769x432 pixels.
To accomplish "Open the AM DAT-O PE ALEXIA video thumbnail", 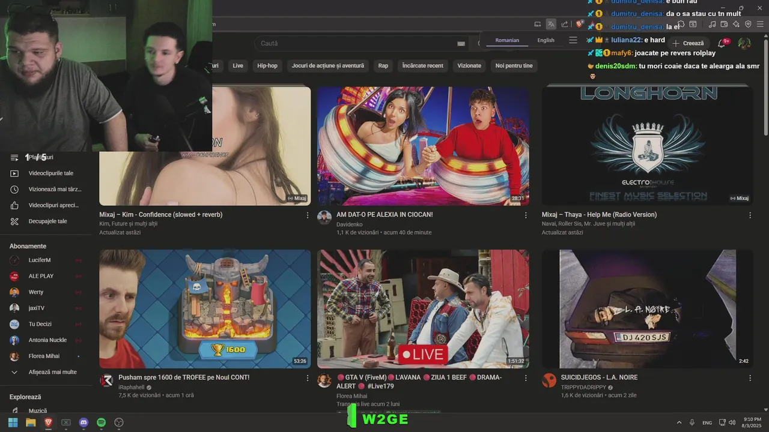I will [x=423, y=146].
